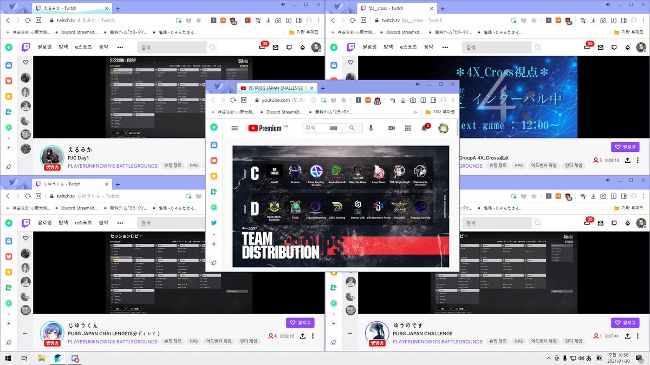
Task: Toggle Japanese IME あ indicator
Action: pyautogui.click(x=589, y=359)
